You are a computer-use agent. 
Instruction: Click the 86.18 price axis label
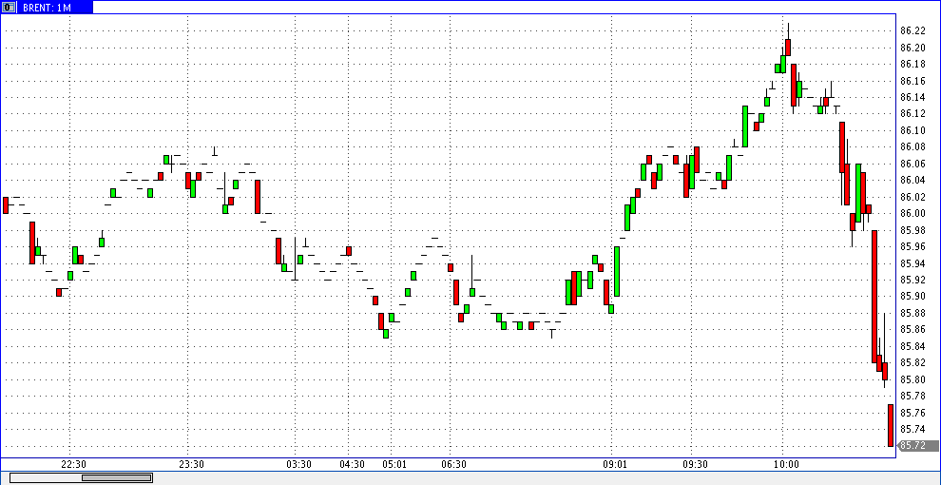click(912, 65)
